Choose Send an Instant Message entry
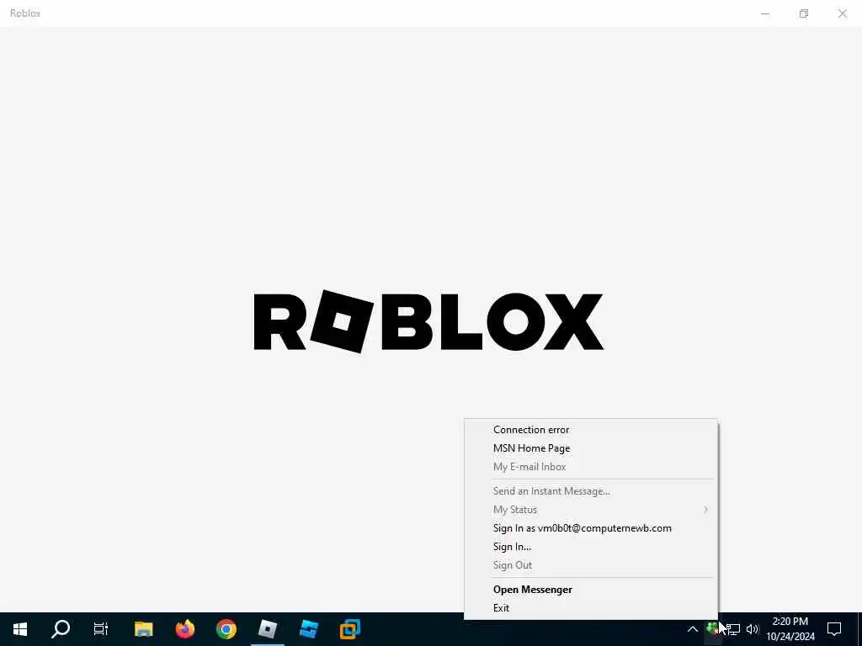862x646 pixels. point(591,491)
